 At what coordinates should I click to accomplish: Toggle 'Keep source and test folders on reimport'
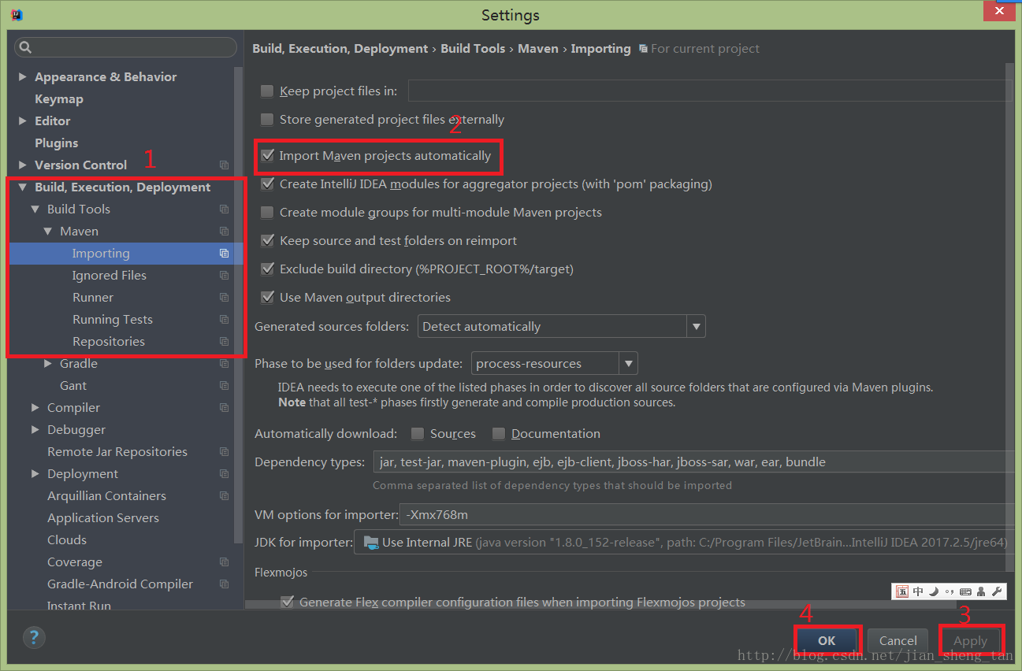pyautogui.click(x=267, y=241)
